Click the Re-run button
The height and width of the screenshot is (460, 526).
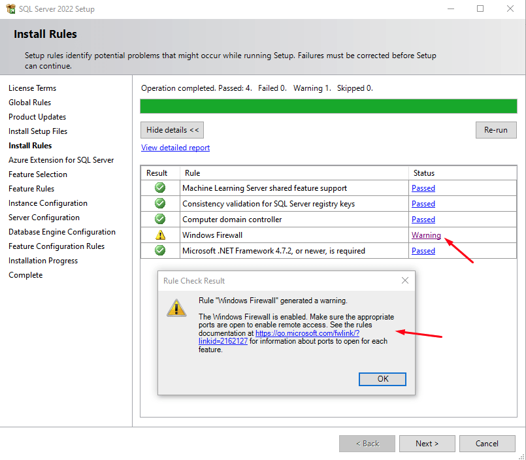tap(496, 130)
